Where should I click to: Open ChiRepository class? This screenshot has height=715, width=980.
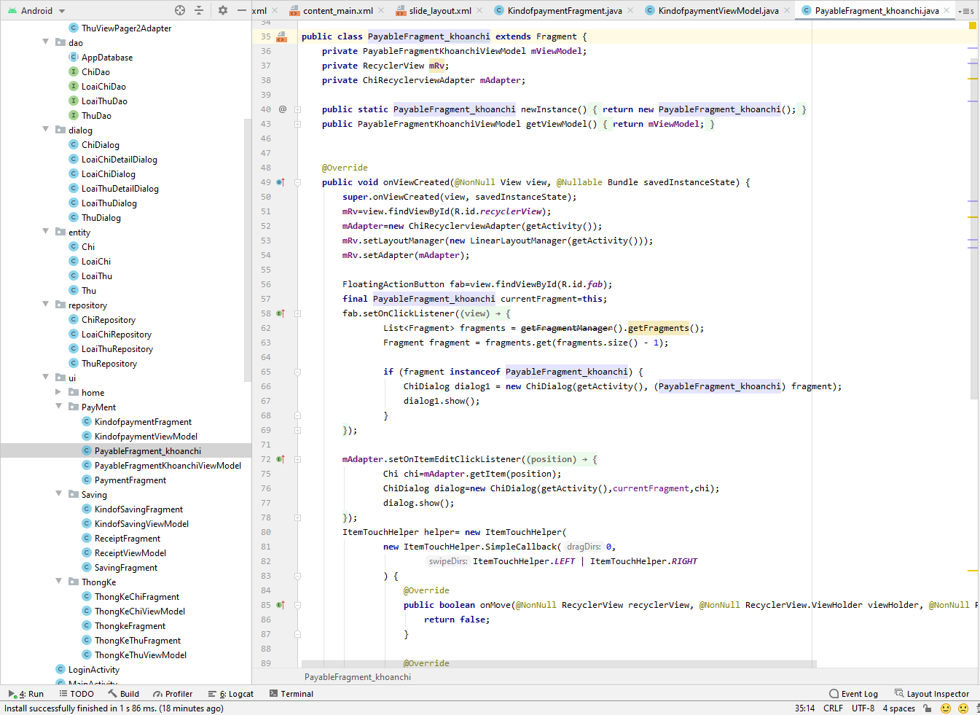(108, 320)
